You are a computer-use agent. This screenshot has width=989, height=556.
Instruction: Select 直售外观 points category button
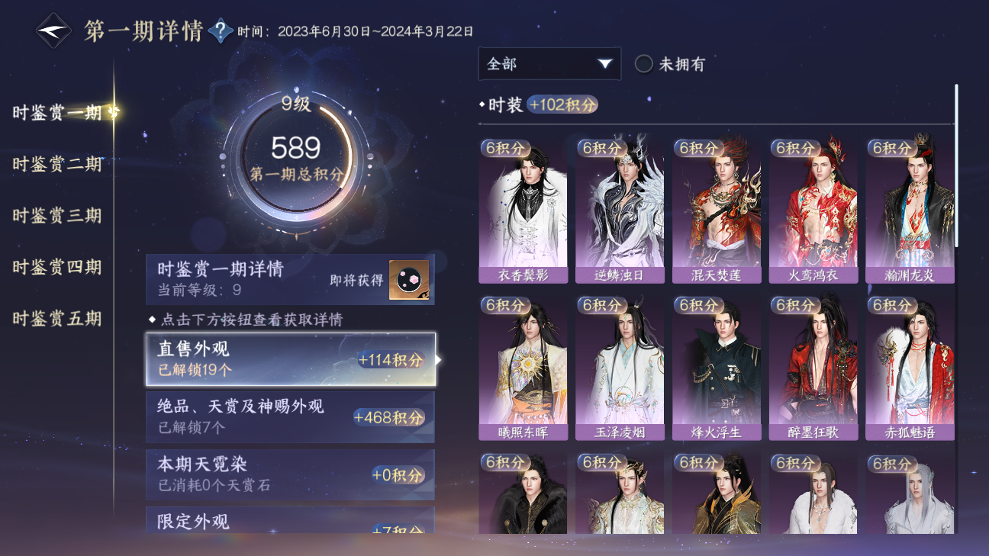291,359
